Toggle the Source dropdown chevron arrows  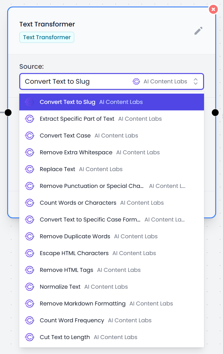195,82
